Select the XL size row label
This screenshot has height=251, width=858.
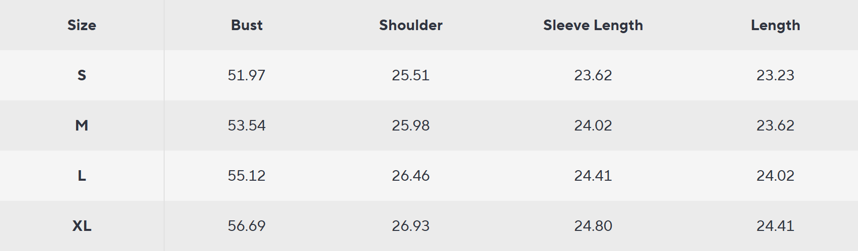click(x=82, y=226)
